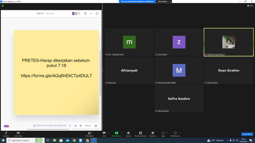Select zoom baa01 participant tile
This screenshot has height=143, width=255.
tap(179, 42)
